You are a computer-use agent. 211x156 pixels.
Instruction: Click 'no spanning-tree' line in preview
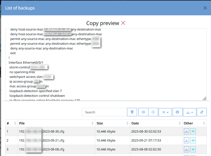(22, 72)
